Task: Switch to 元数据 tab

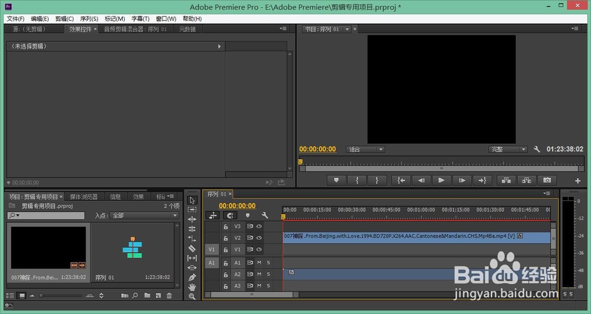Action: [x=187, y=29]
